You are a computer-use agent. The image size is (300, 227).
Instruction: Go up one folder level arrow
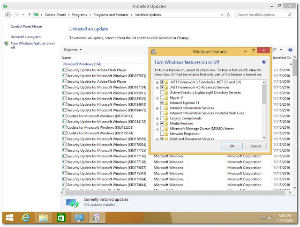tap(30, 15)
